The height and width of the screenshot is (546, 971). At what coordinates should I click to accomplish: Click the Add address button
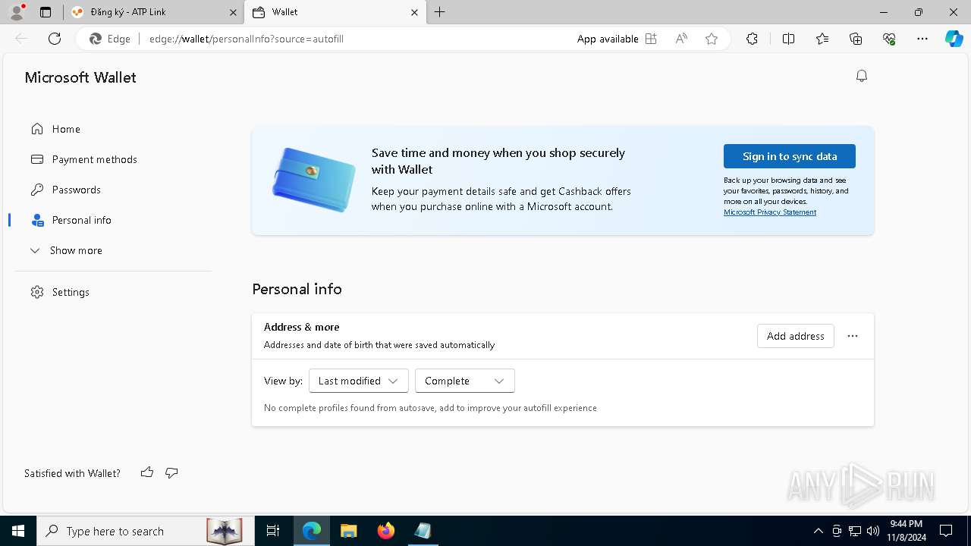point(796,336)
